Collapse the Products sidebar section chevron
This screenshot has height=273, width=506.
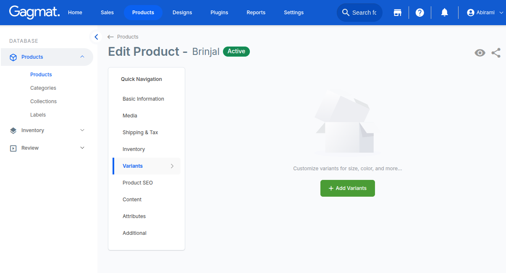pyautogui.click(x=82, y=57)
